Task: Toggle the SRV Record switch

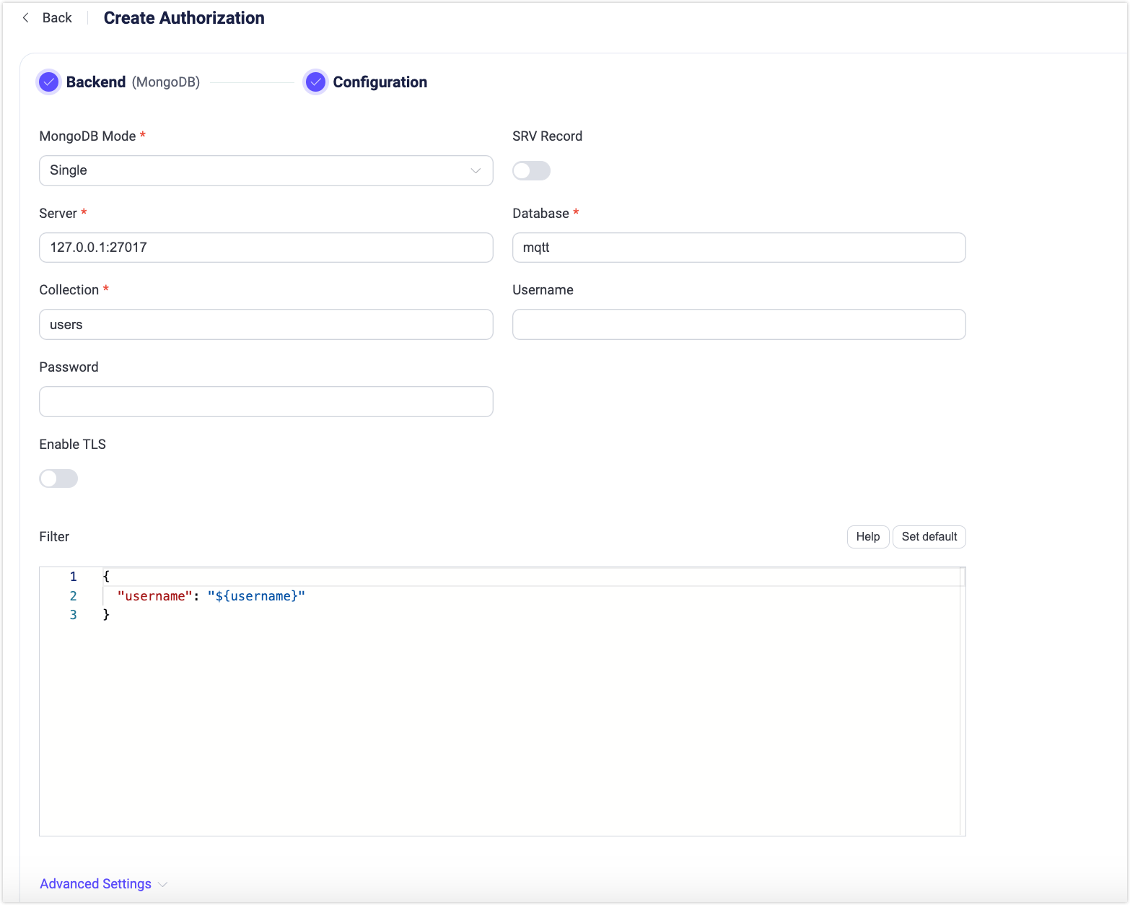Action: [x=531, y=171]
